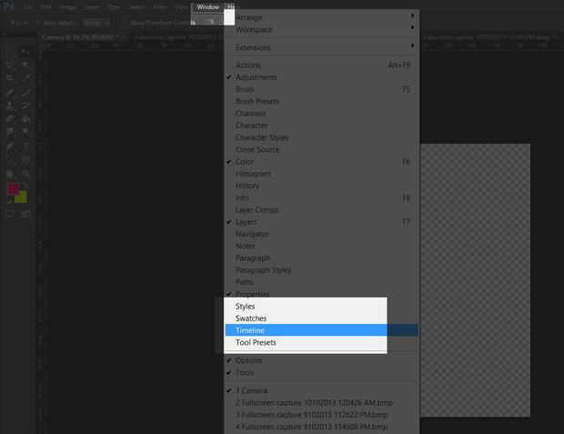Select the Quick Selection tool
This screenshot has height=434, width=564.
coord(25,64)
